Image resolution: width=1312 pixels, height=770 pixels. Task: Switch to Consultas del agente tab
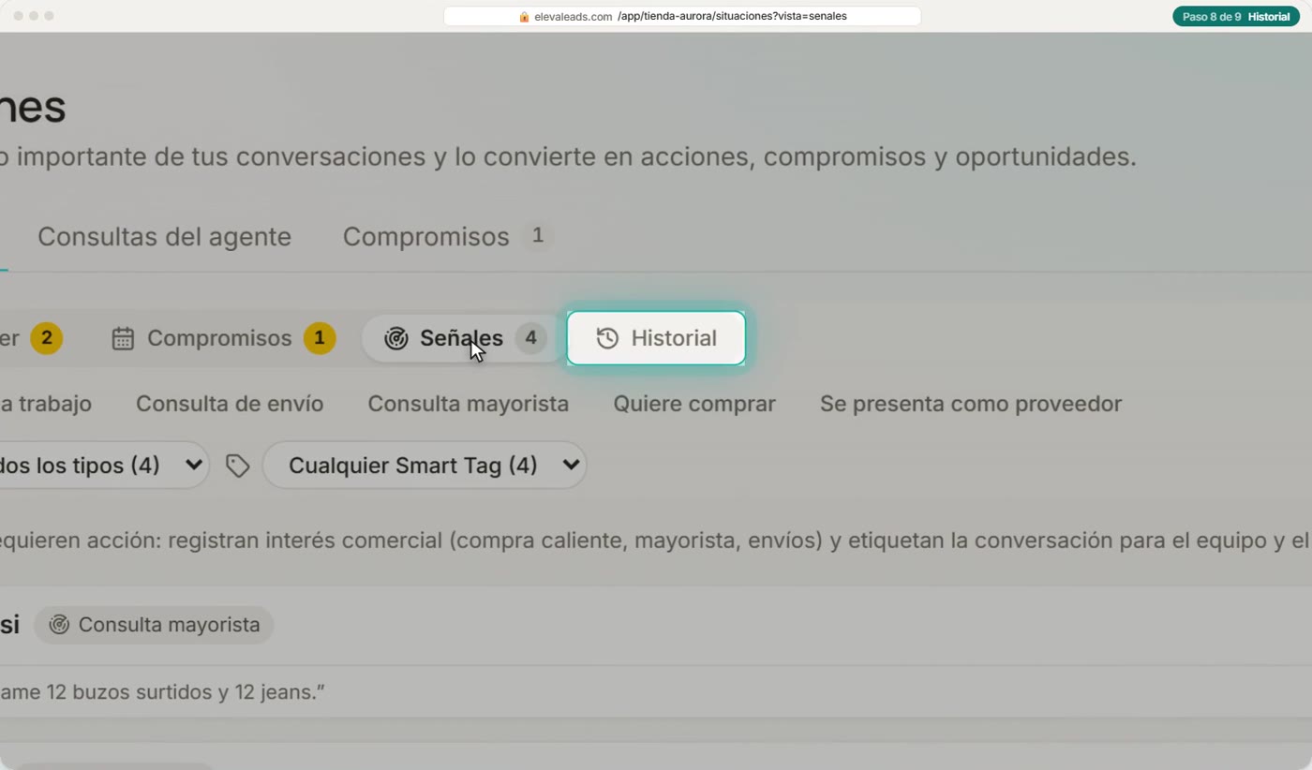[x=164, y=237]
